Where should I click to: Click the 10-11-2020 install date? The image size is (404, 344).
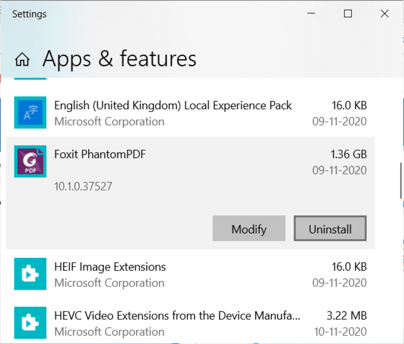point(340,332)
